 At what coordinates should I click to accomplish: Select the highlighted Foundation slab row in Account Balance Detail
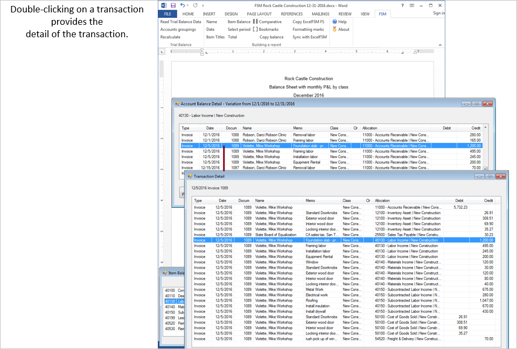[331, 146]
